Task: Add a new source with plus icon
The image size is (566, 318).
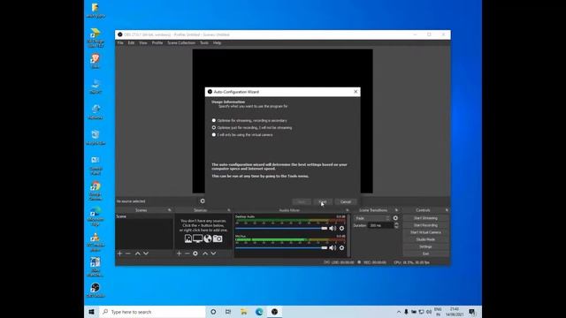Action: [x=179, y=254]
